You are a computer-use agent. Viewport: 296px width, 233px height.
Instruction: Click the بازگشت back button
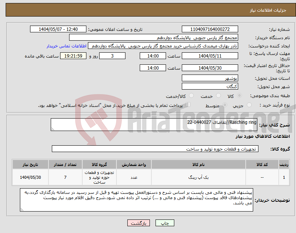139,223
